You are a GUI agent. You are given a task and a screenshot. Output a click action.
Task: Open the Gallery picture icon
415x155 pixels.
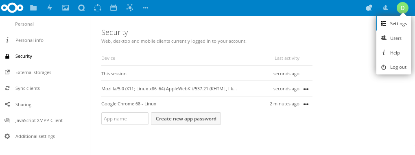point(66,8)
